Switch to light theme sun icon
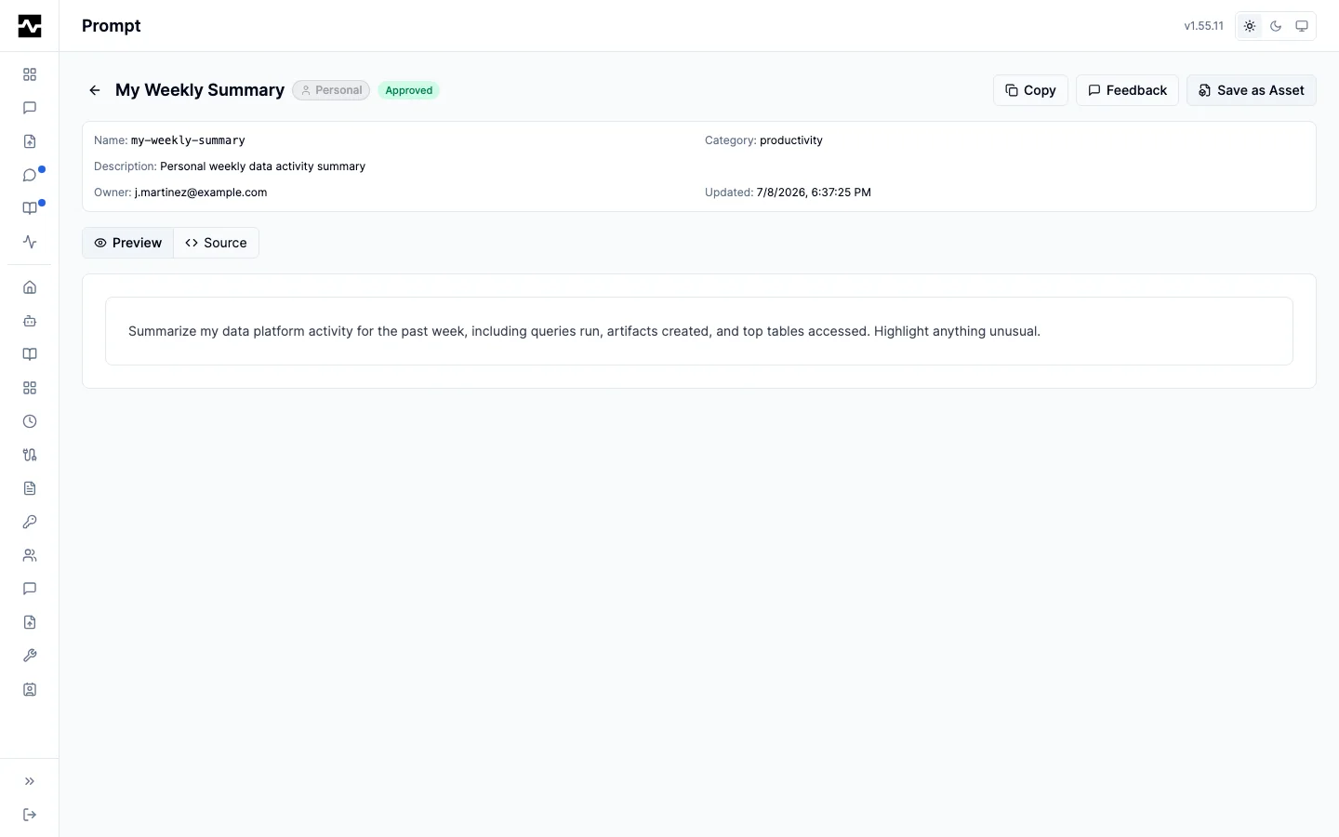Screen dimensions: 1339x837 pos(1250,26)
